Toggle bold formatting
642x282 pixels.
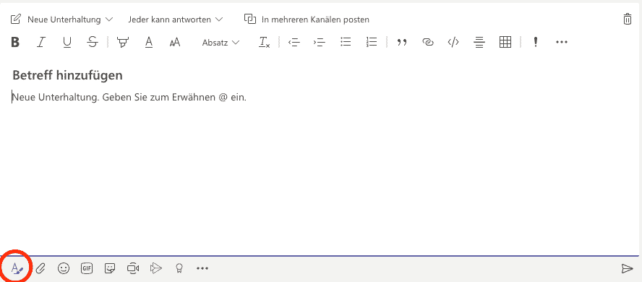tap(15, 42)
